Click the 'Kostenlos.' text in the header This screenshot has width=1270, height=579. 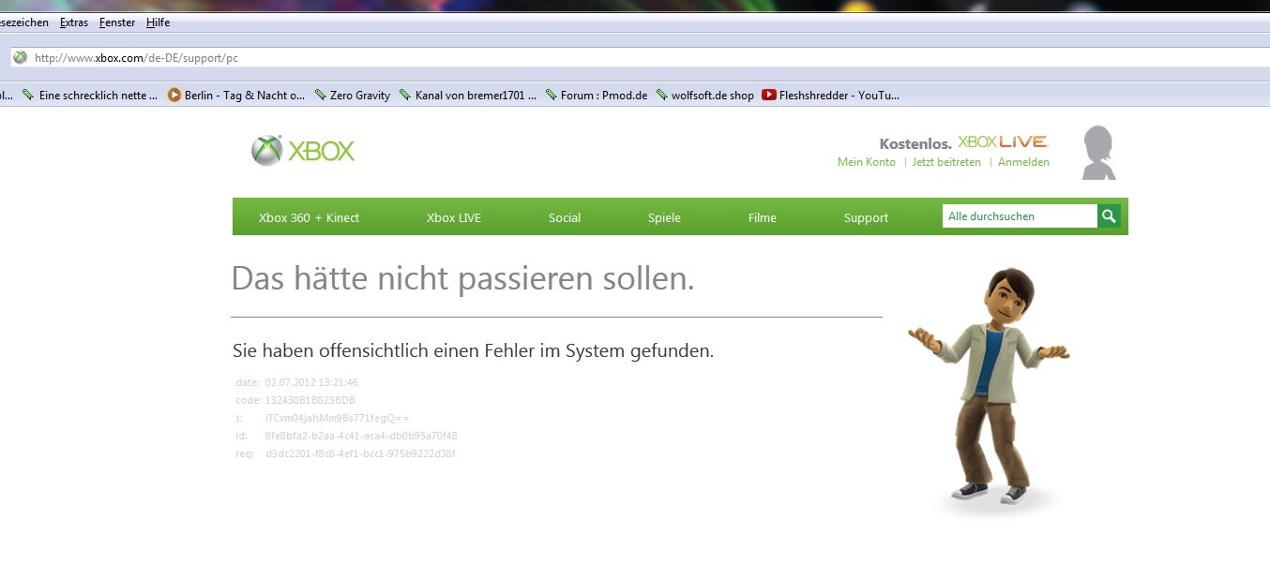(x=915, y=143)
